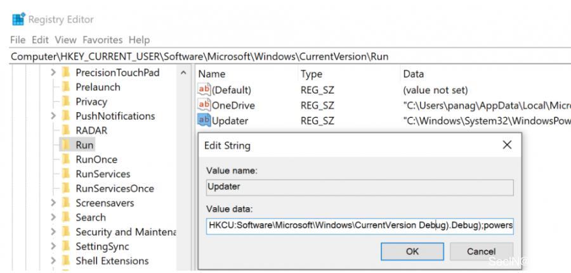Select the Run tree key

84,145
